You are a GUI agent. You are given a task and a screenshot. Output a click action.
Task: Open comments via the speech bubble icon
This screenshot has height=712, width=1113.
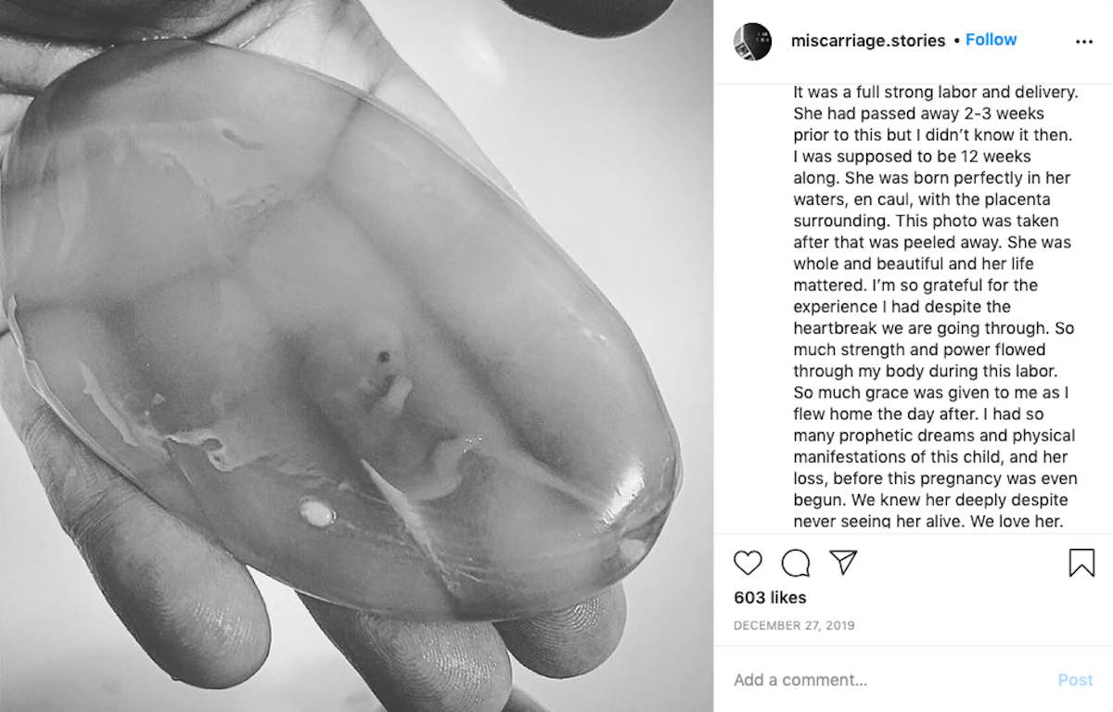tap(795, 563)
